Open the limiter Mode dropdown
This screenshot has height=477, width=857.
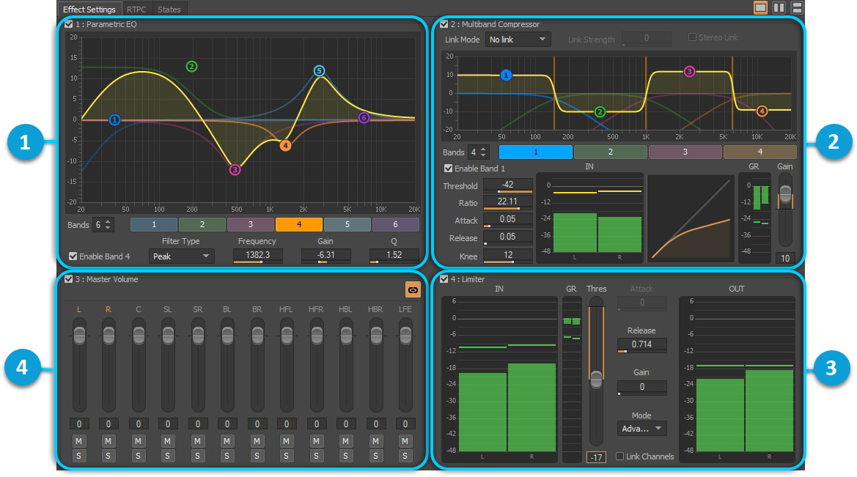point(641,428)
